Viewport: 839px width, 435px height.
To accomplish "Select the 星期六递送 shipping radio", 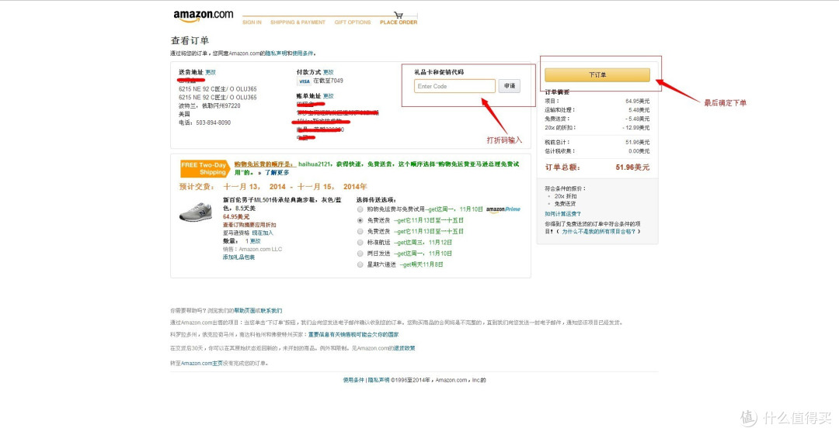I will 360,264.
